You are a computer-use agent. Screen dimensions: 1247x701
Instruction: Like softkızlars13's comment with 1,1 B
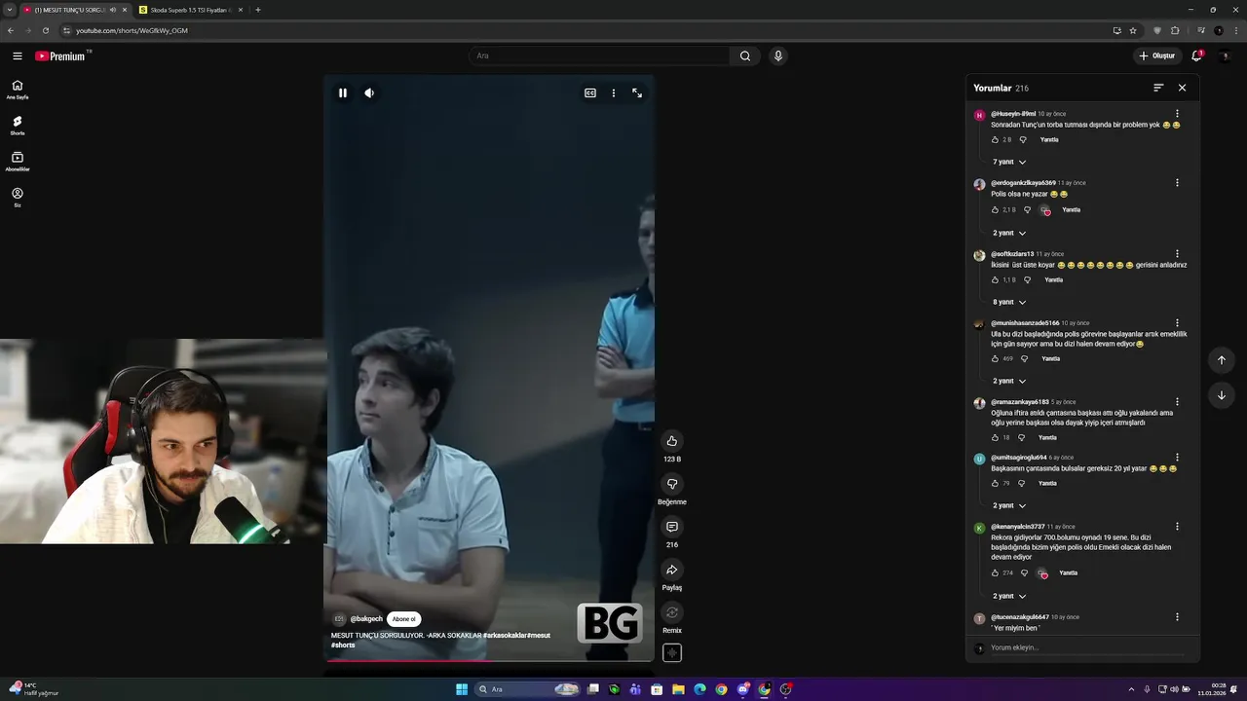[995, 279]
